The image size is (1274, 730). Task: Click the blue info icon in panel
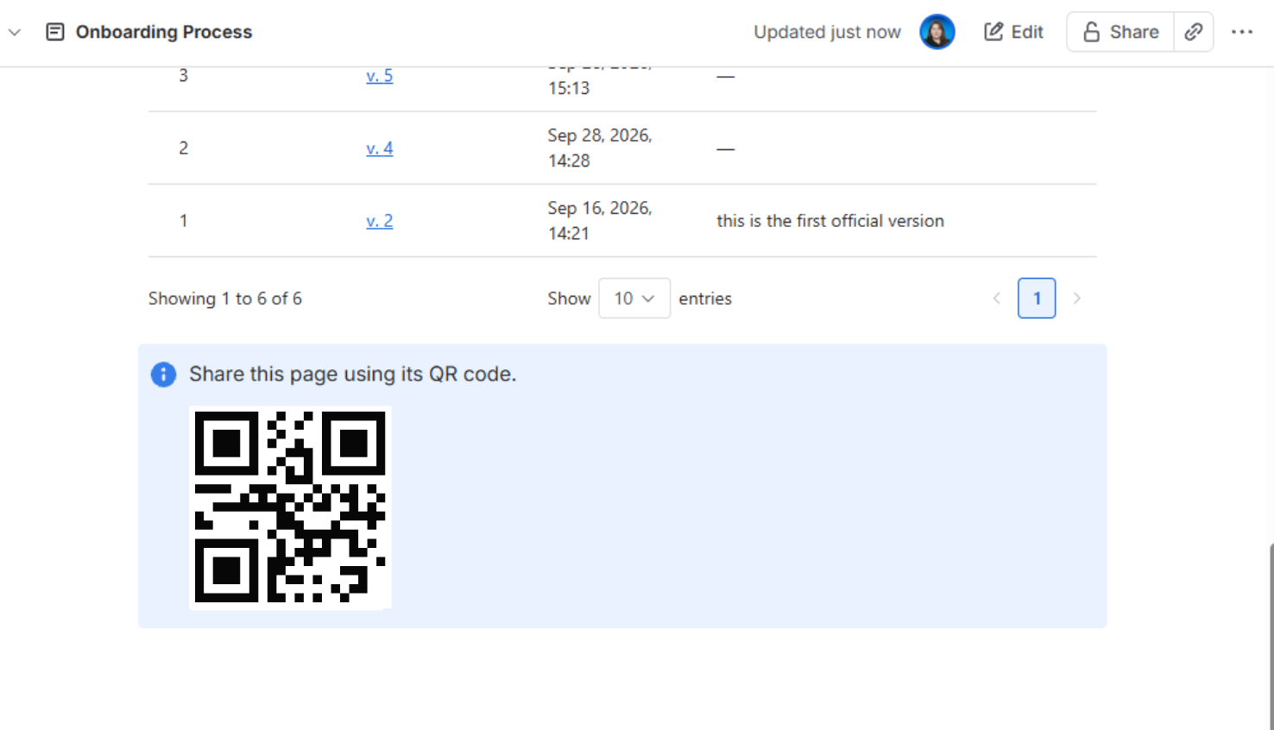[x=163, y=374]
